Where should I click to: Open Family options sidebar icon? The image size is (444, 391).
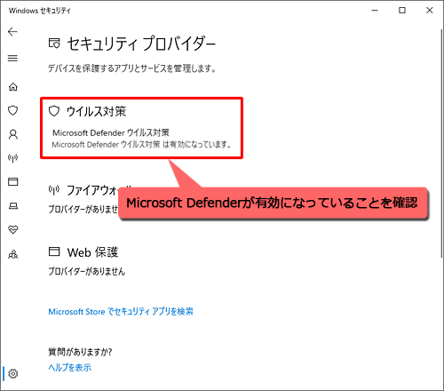[12, 254]
